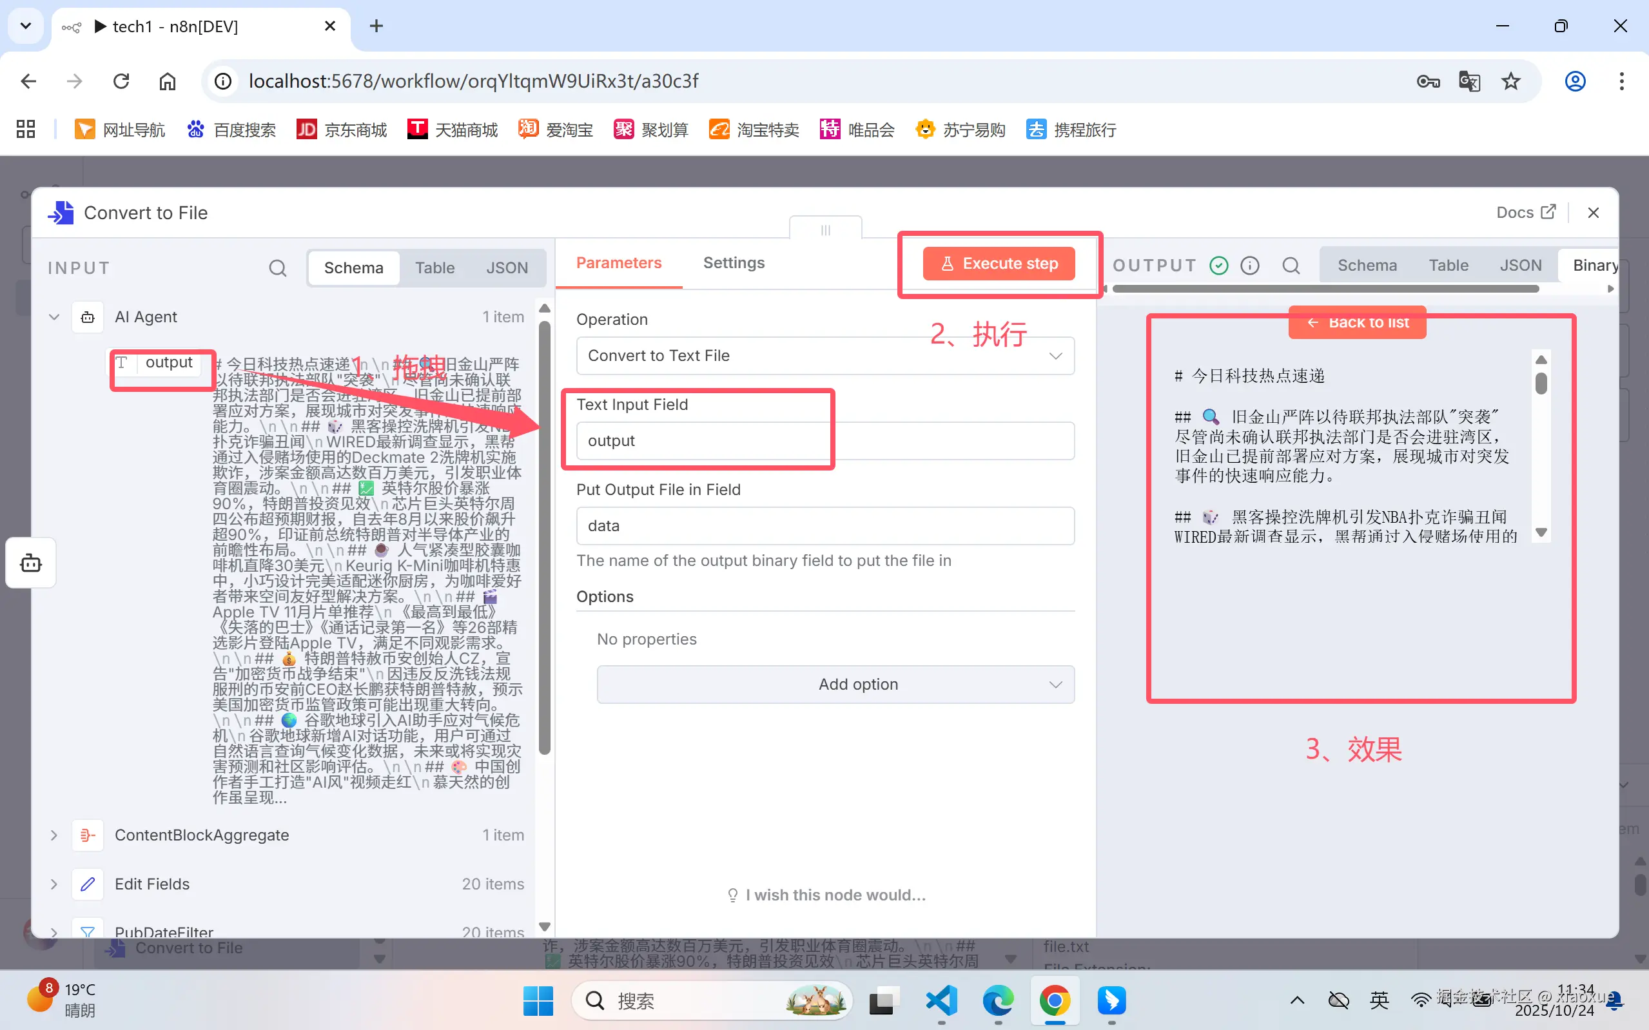Open the Operation dropdown showing Convert to Text File
The height and width of the screenshot is (1030, 1649).
(x=825, y=356)
